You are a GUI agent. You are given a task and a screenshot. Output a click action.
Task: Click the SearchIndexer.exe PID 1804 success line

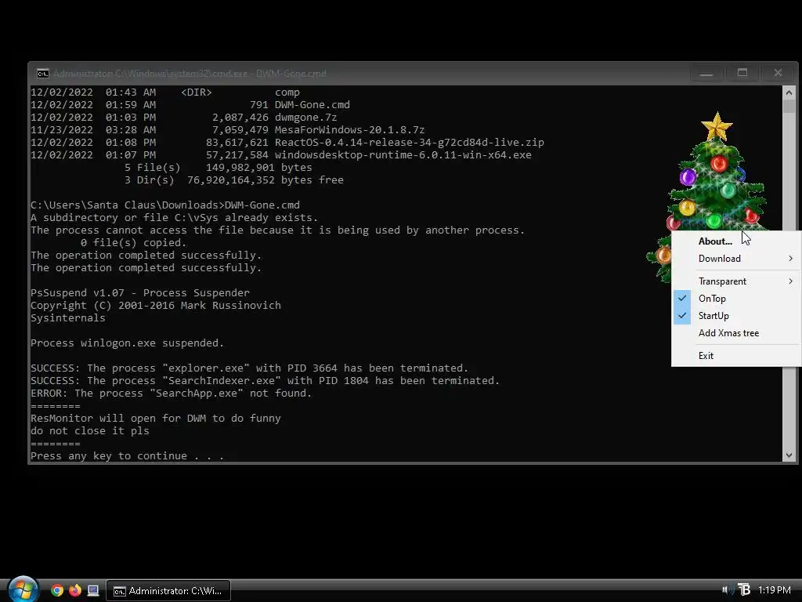click(265, 381)
